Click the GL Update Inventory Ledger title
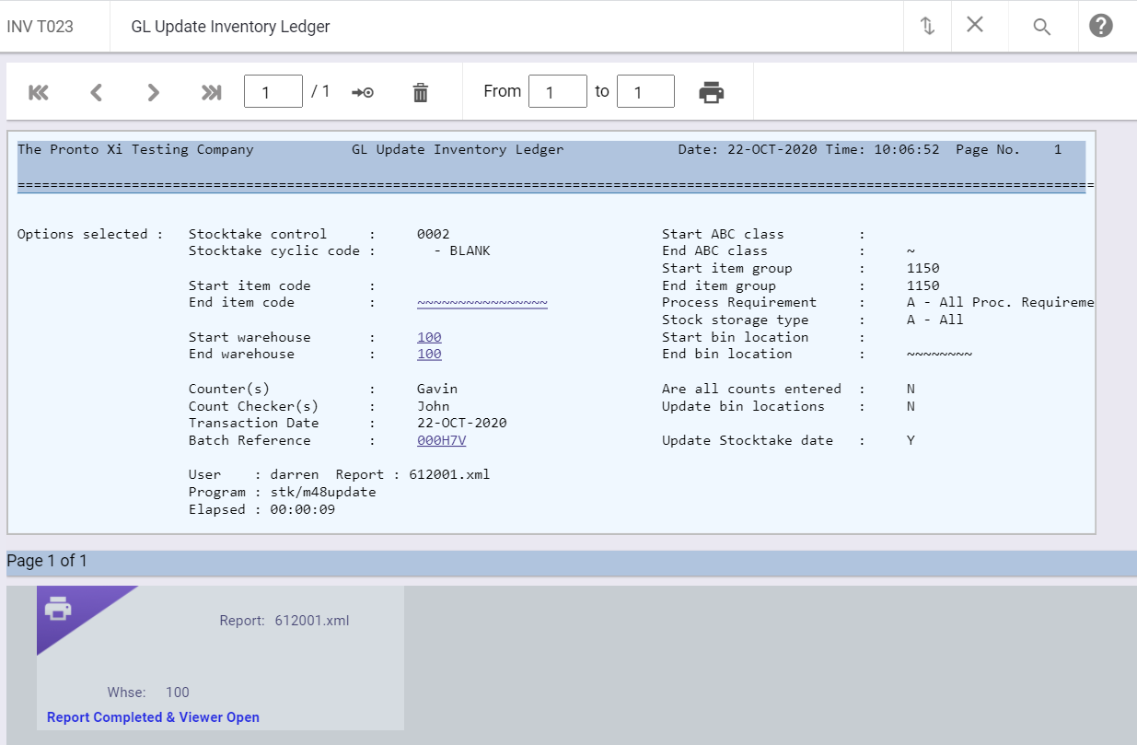 231,27
